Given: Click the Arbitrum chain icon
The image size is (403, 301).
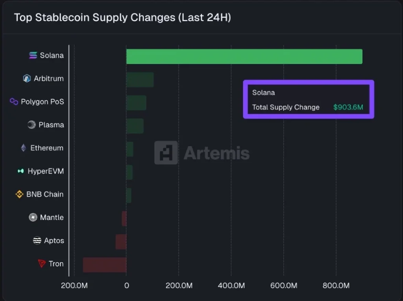Looking at the screenshot, I should point(27,79).
